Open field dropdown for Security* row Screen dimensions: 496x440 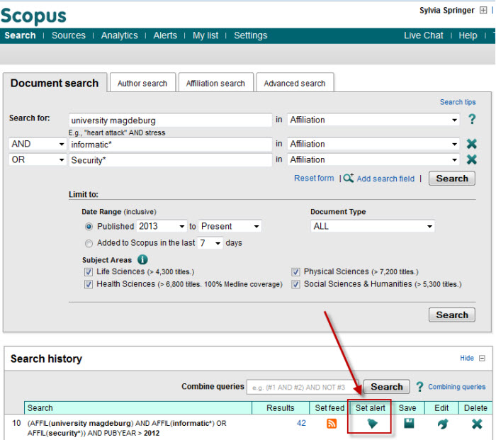click(x=373, y=159)
